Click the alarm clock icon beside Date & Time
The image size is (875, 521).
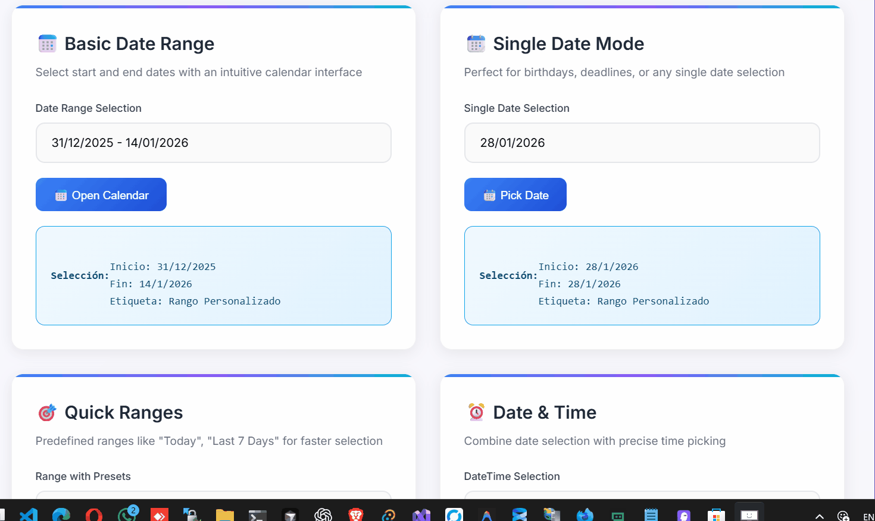click(x=475, y=412)
